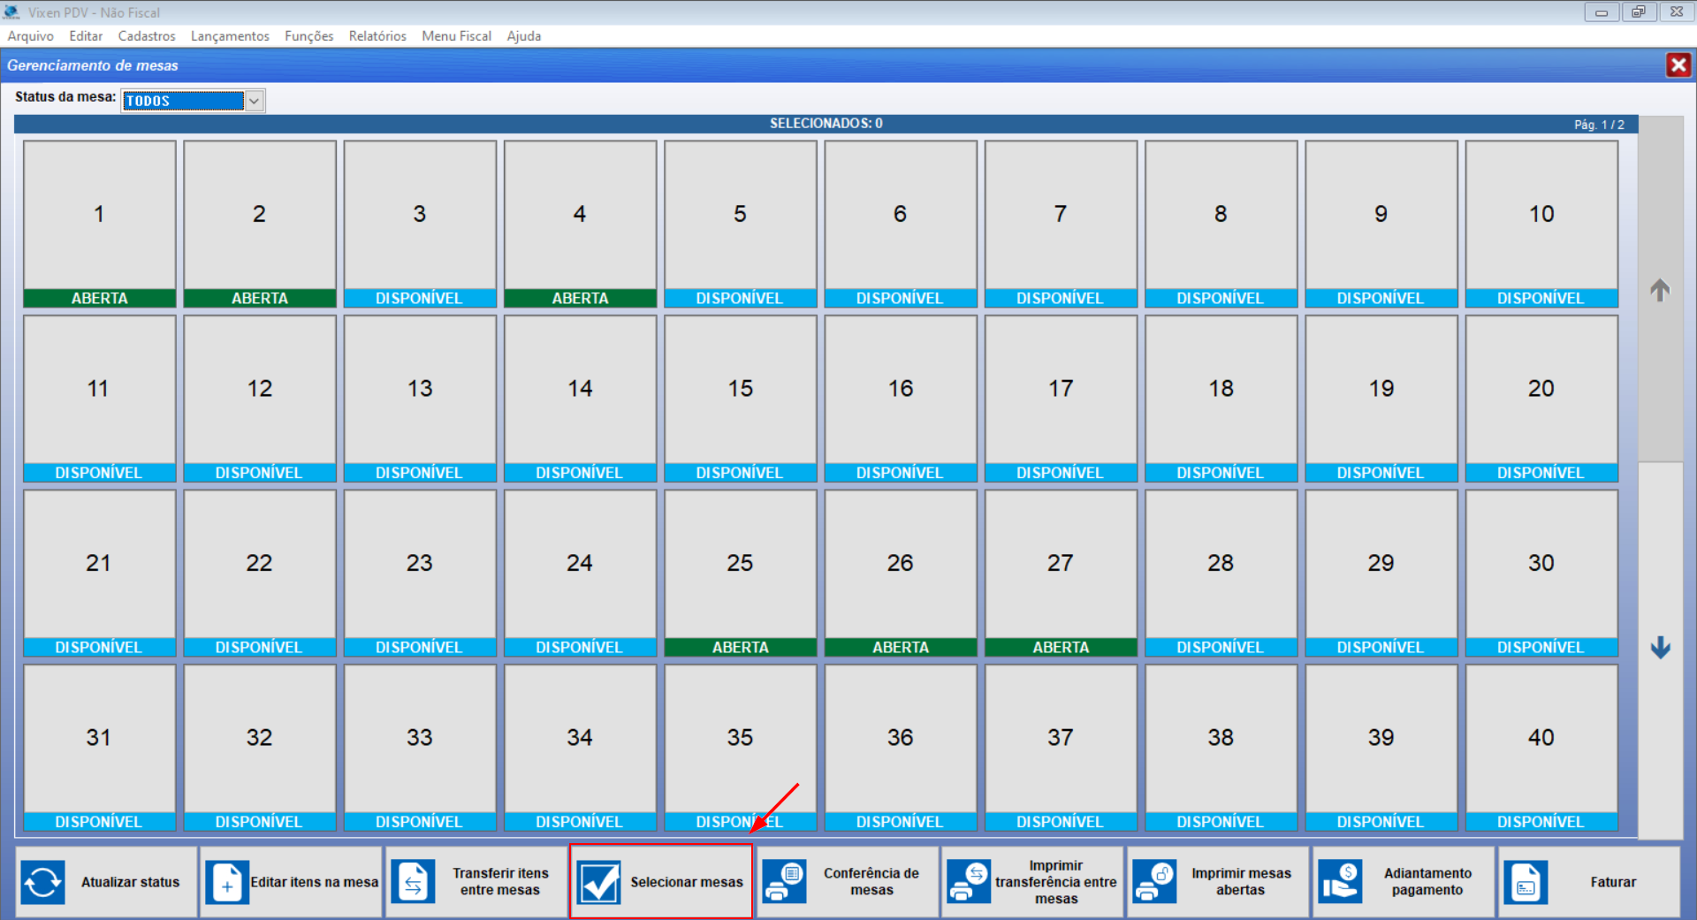Go to previous page with up arrow
Viewport: 1697px width, 920px height.
click(x=1660, y=290)
